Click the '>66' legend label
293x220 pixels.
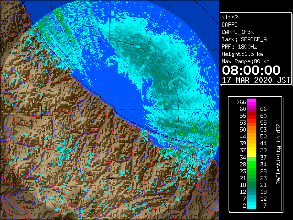tap(241, 102)
